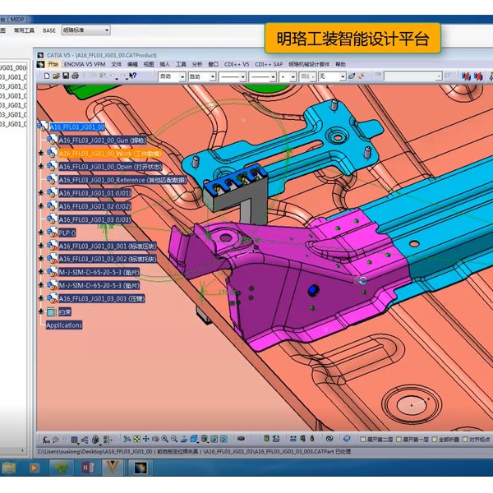This screenshot has width=493, height=493.
Task: Click the Save icon in the top toolbar
Action: tap(64, 76)
